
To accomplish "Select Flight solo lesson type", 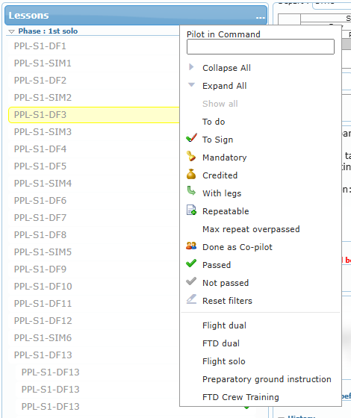I will coord(224,361).
